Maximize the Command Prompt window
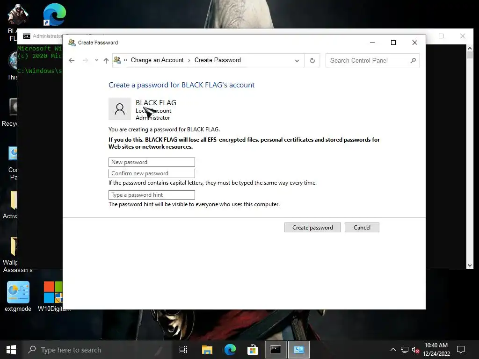479x359 pixels. point(441,36)
